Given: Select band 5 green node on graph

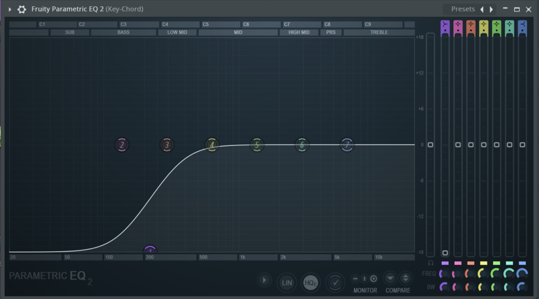Looking at the screenshot, I should (257, 145).
